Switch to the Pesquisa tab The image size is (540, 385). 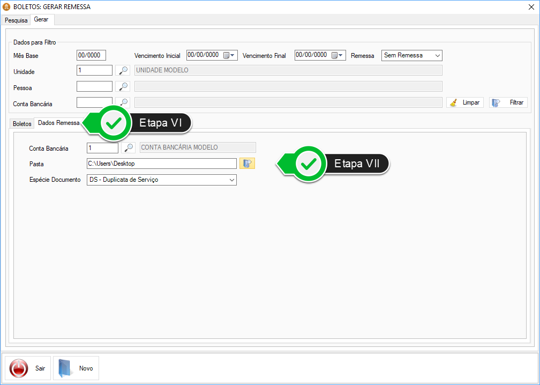[x=16, y=20]
